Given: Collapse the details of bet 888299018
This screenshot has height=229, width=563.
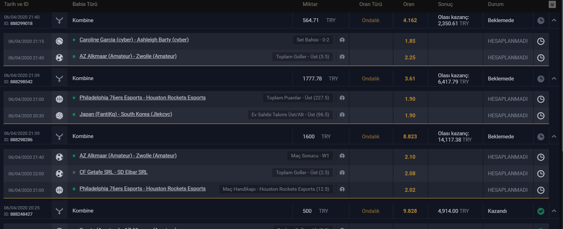Looking at the screenshot, I should (x=554, y=20).
